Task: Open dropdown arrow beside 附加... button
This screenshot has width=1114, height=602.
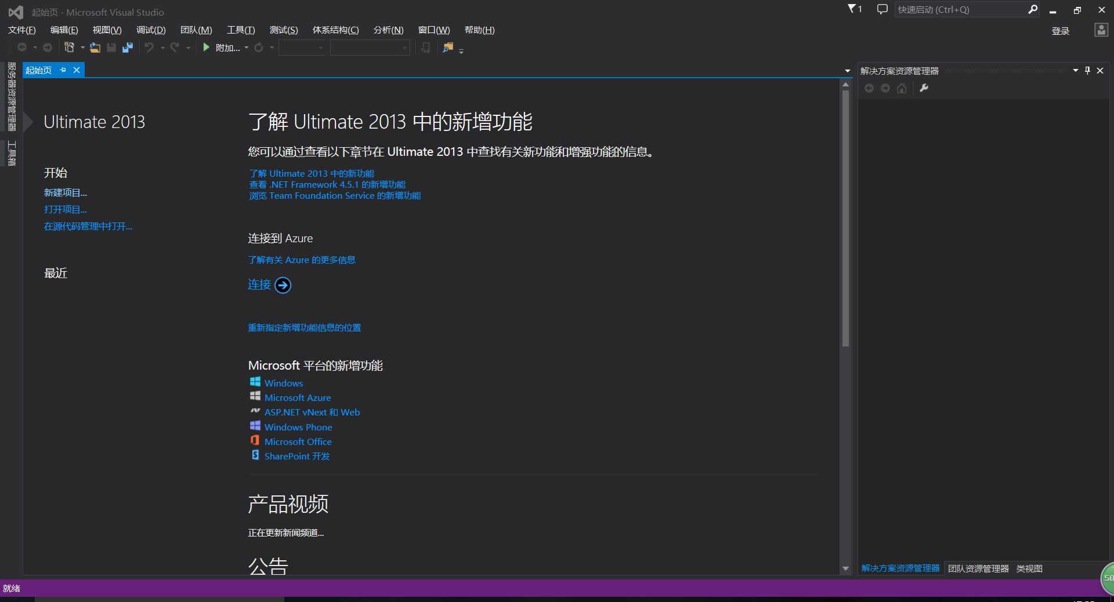Action: click(x=247, y=48)
